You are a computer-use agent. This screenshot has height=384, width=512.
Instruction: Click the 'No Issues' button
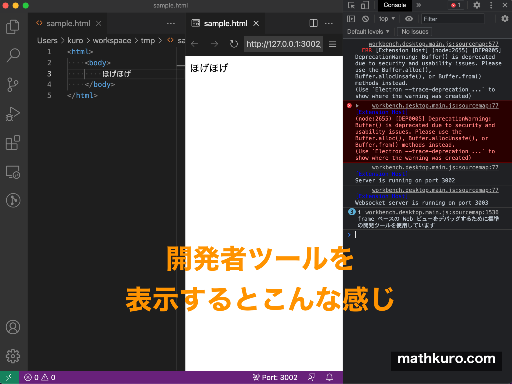pyautogui.click(x=414, y=31)
